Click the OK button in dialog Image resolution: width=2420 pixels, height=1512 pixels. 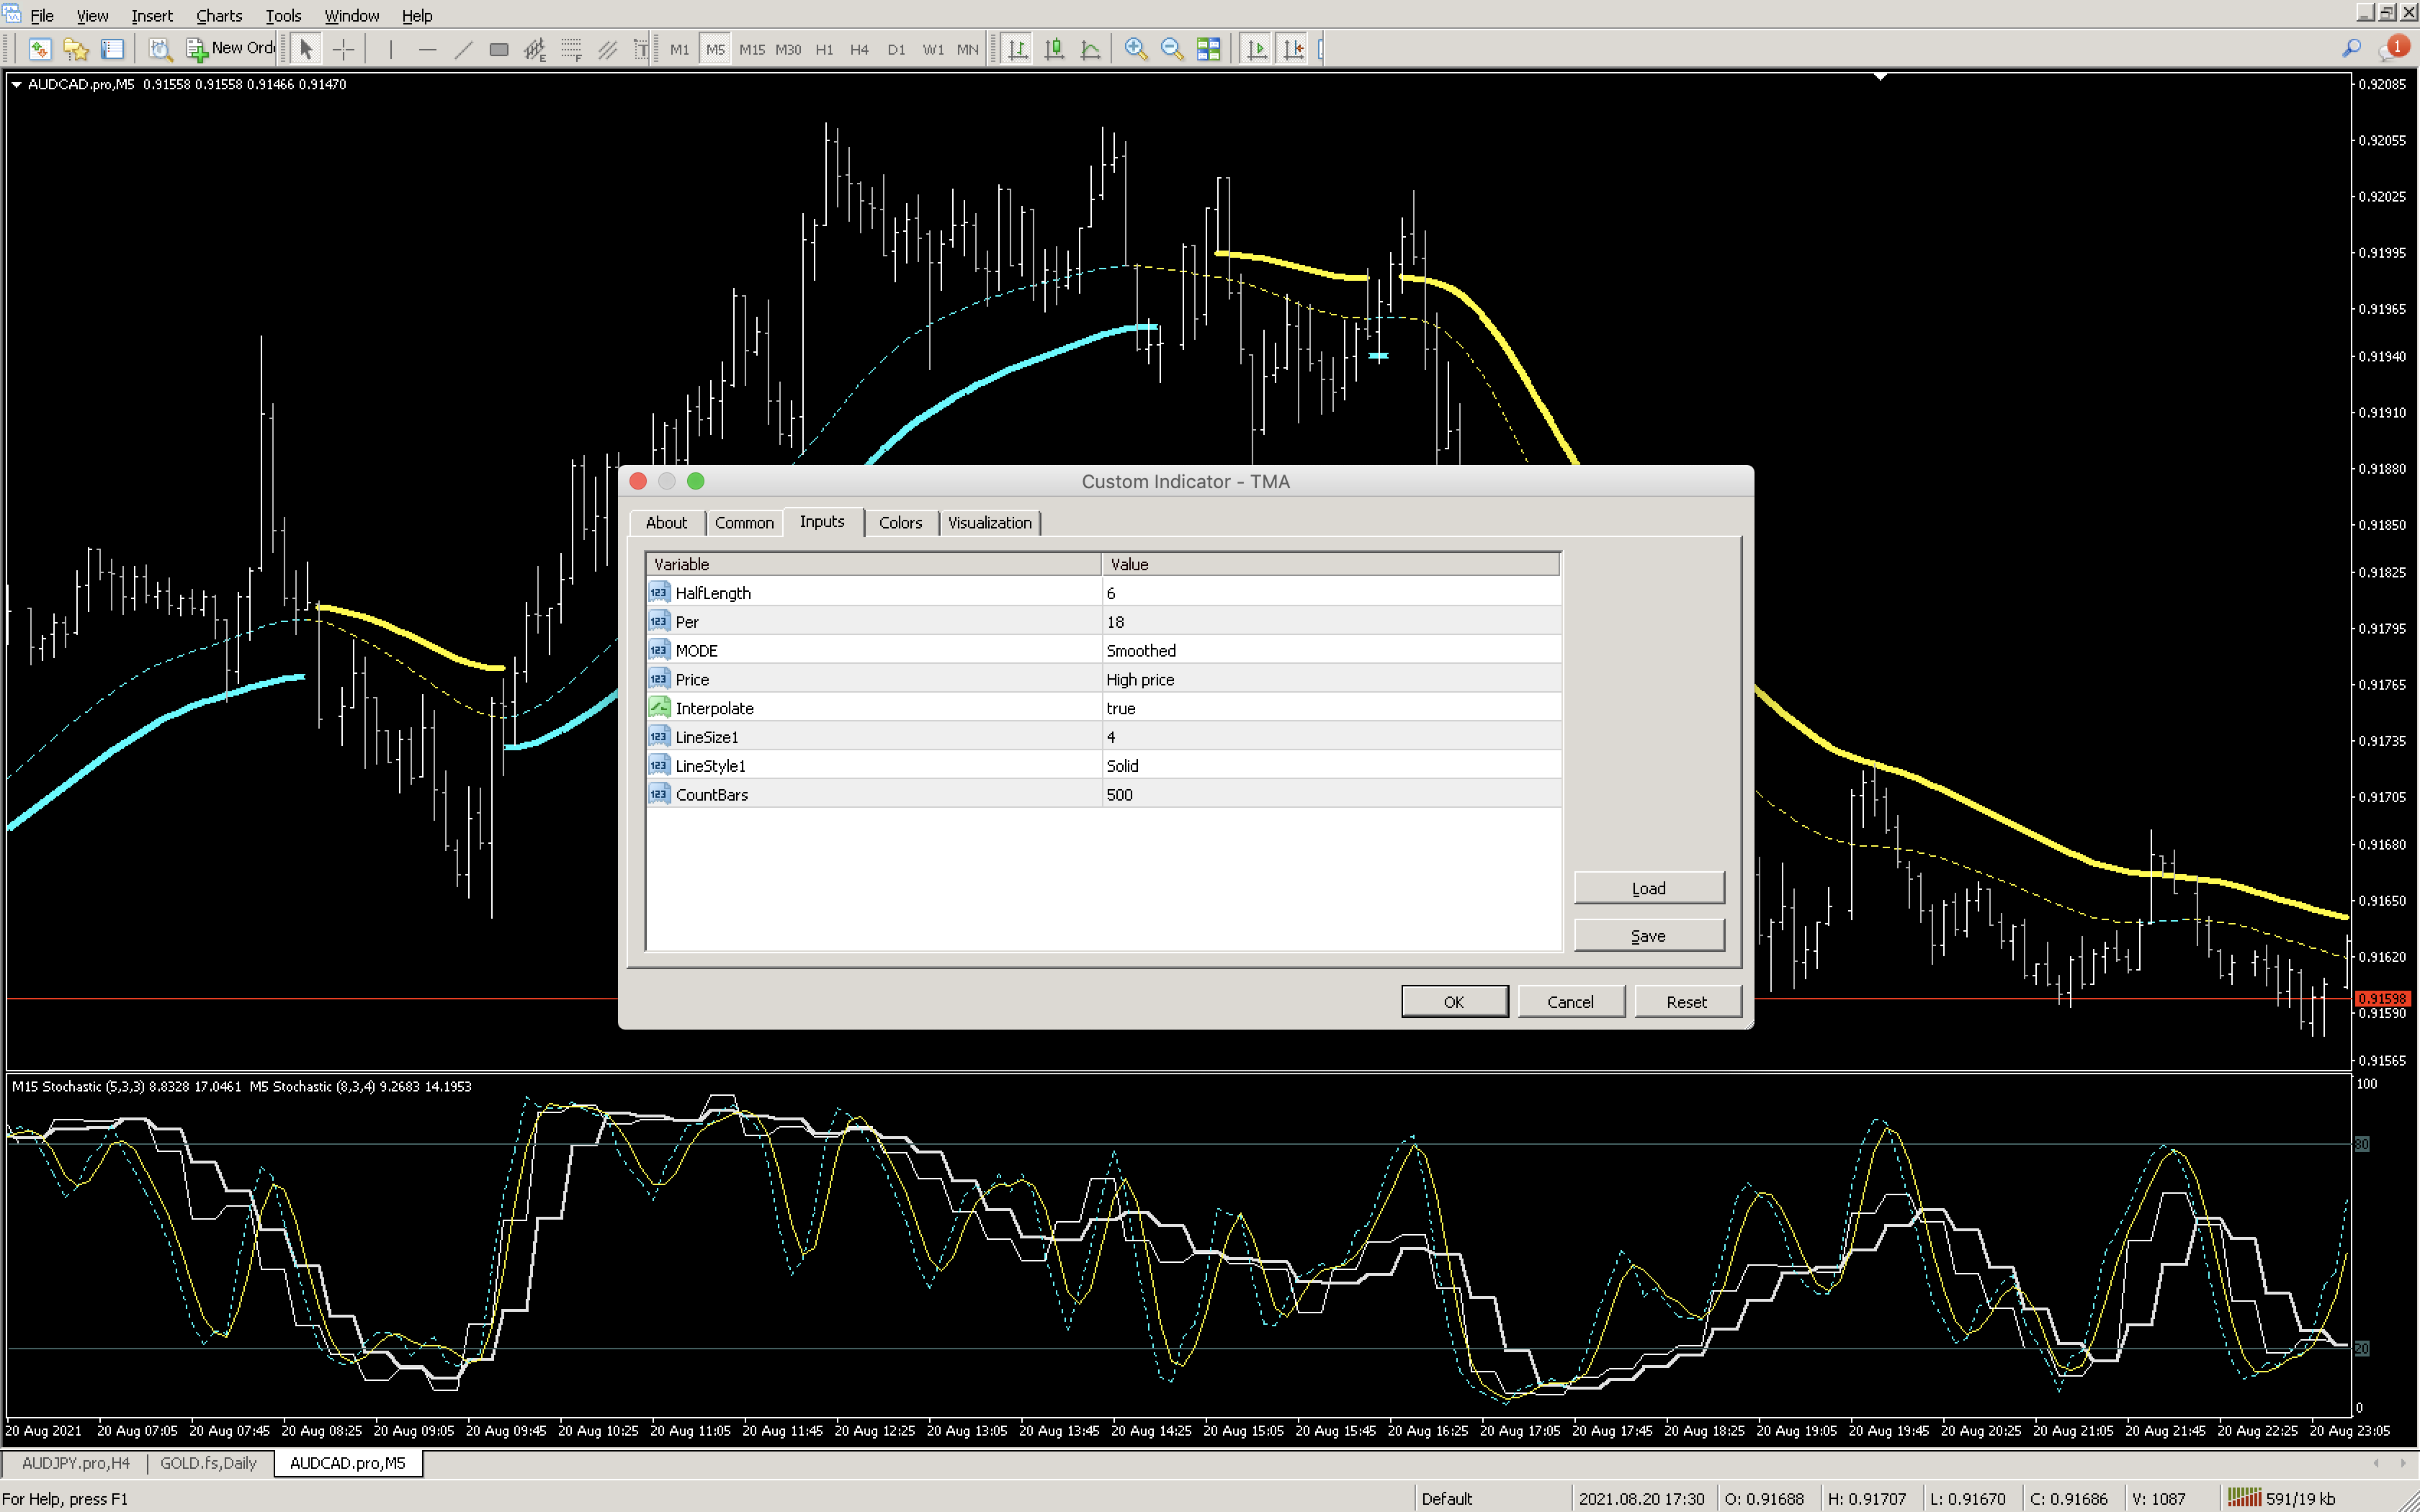point(1453,1001)
